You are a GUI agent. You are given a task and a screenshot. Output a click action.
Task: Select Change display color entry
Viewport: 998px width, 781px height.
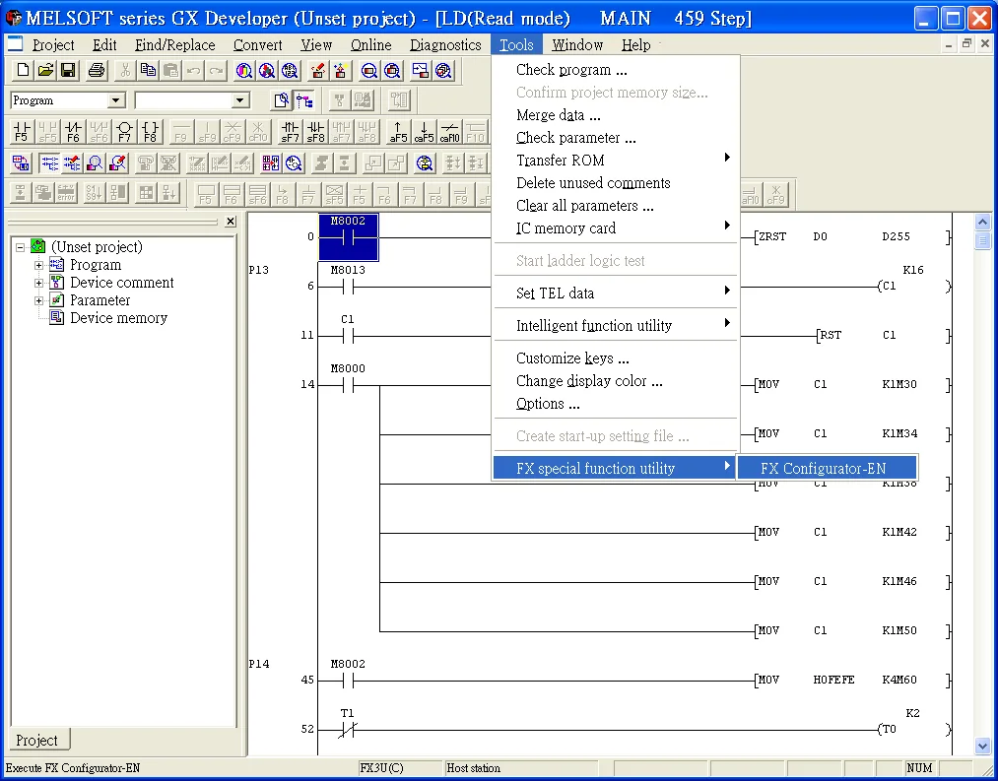pos(616,380)
